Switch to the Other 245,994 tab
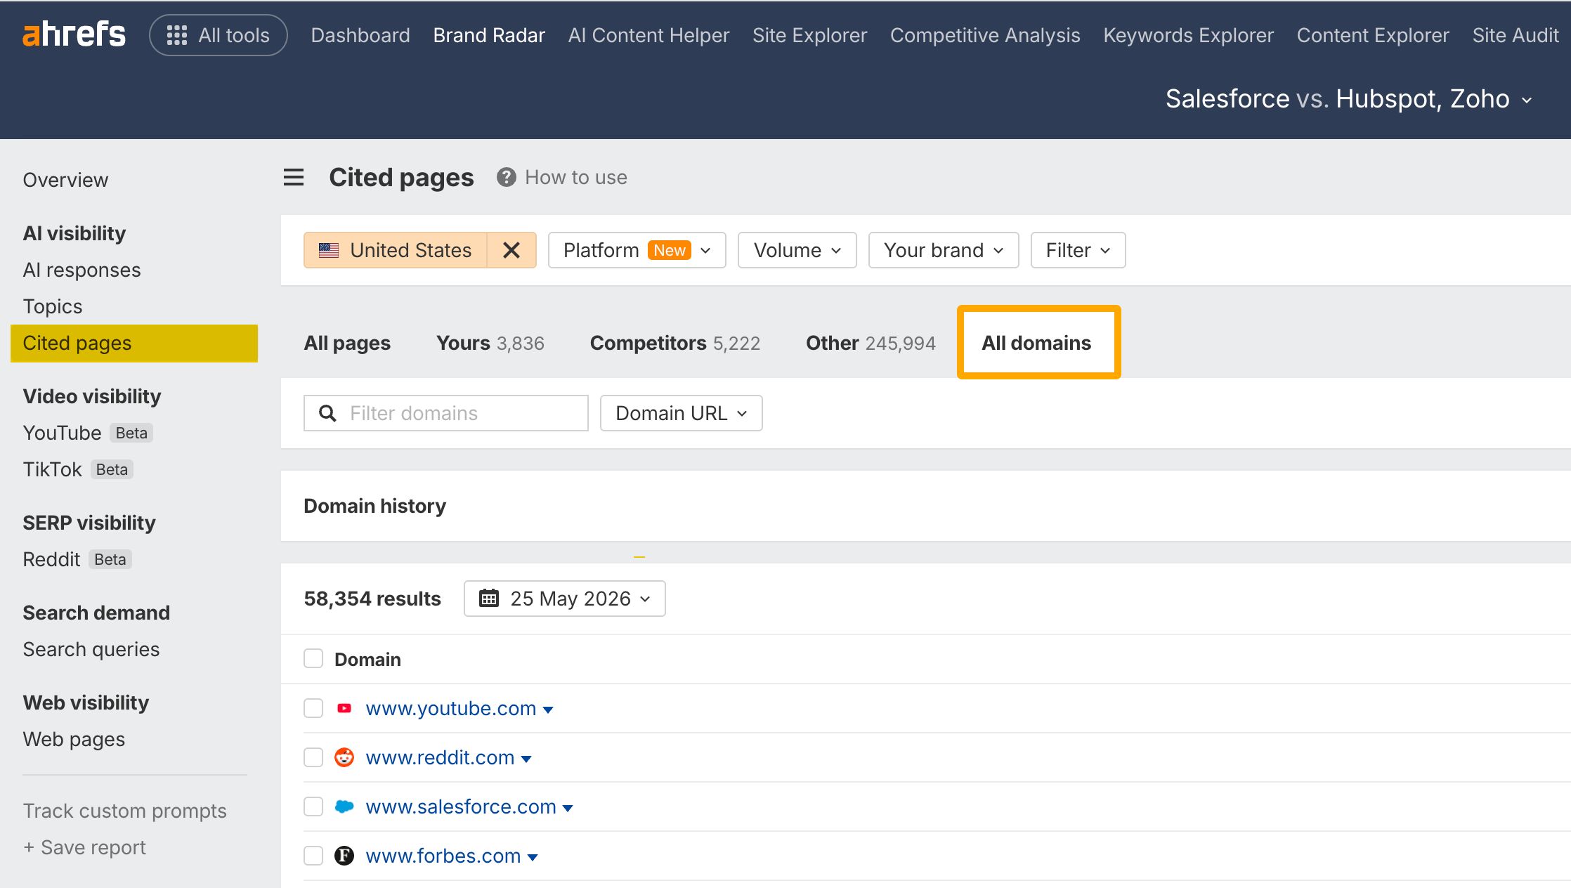The width and height of the screenshot is (1571, 888). [x=871, y=343]
